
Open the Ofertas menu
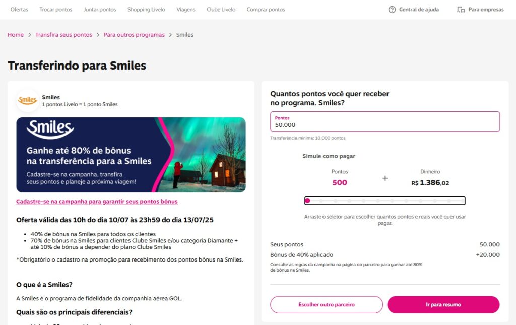[19, 10]
